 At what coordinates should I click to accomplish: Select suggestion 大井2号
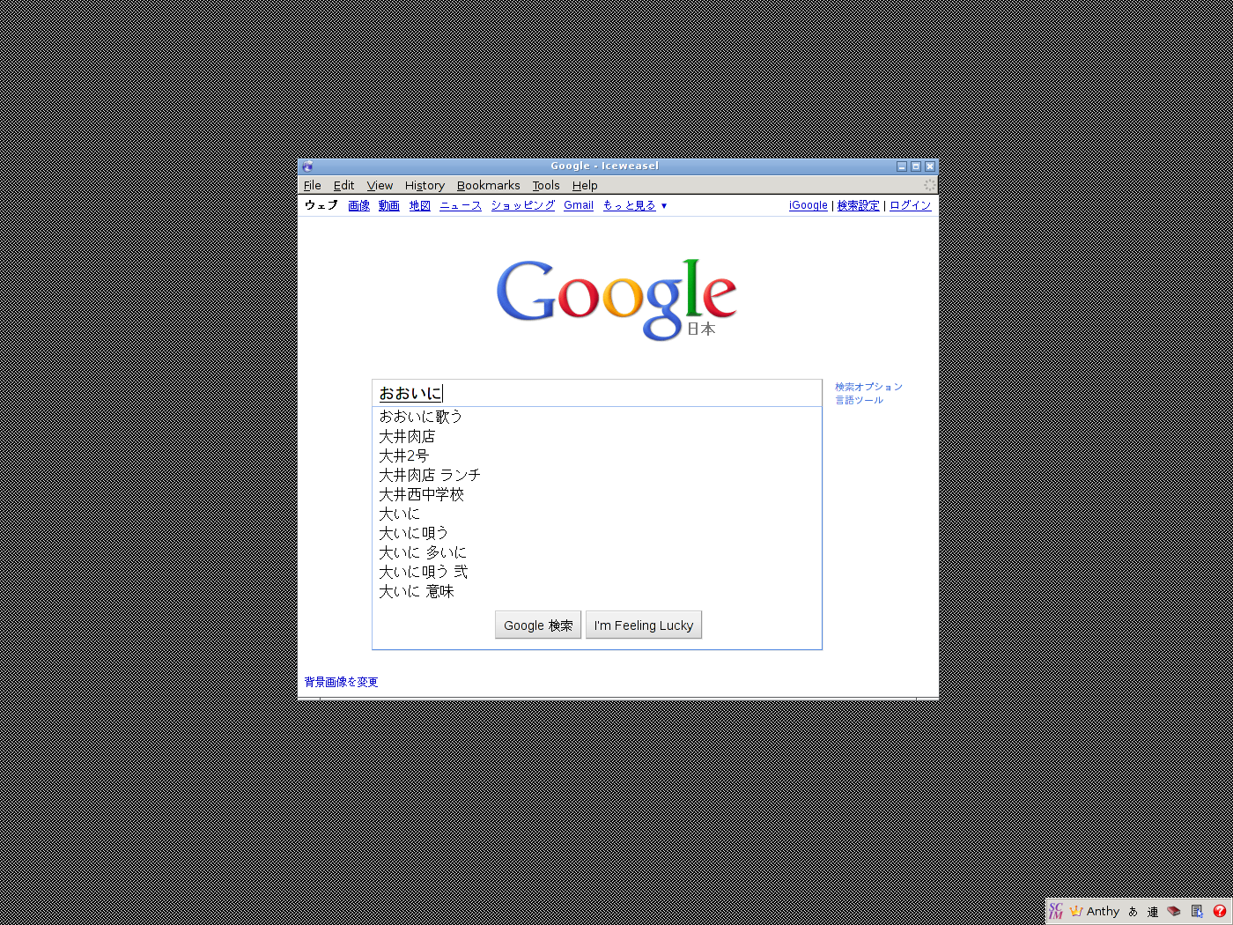[x=597, y=455]
